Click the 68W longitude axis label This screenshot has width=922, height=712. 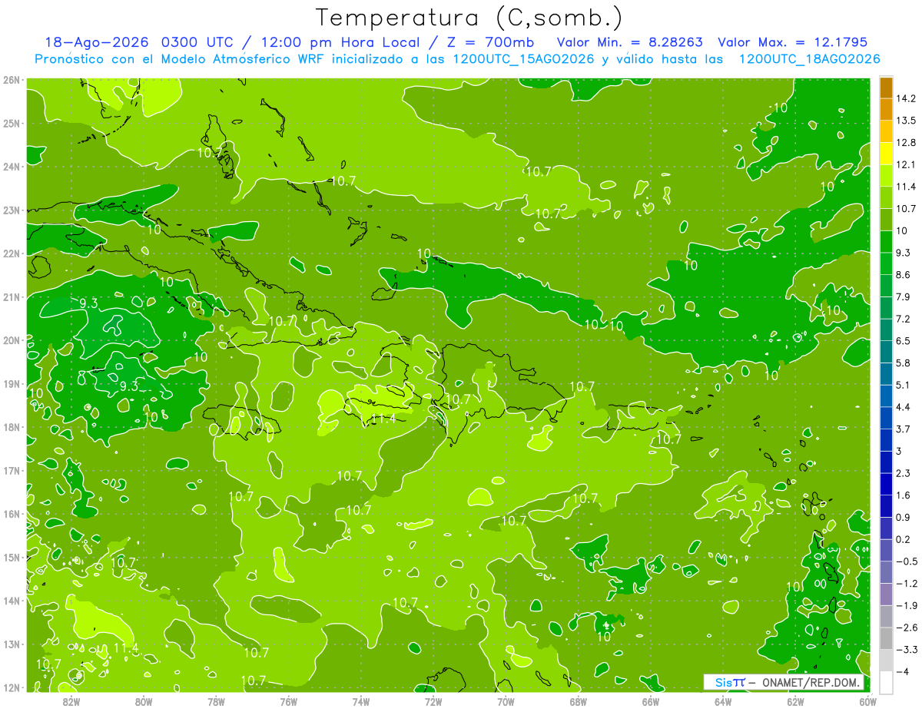[579, 701]
